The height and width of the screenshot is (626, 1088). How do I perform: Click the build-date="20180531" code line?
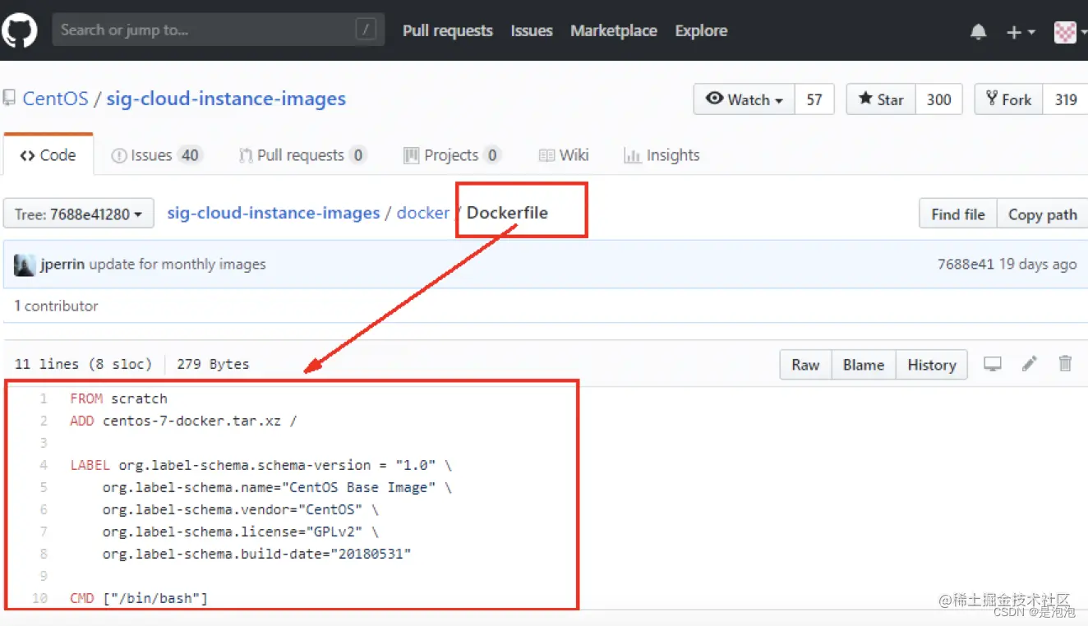coord(256,554)
